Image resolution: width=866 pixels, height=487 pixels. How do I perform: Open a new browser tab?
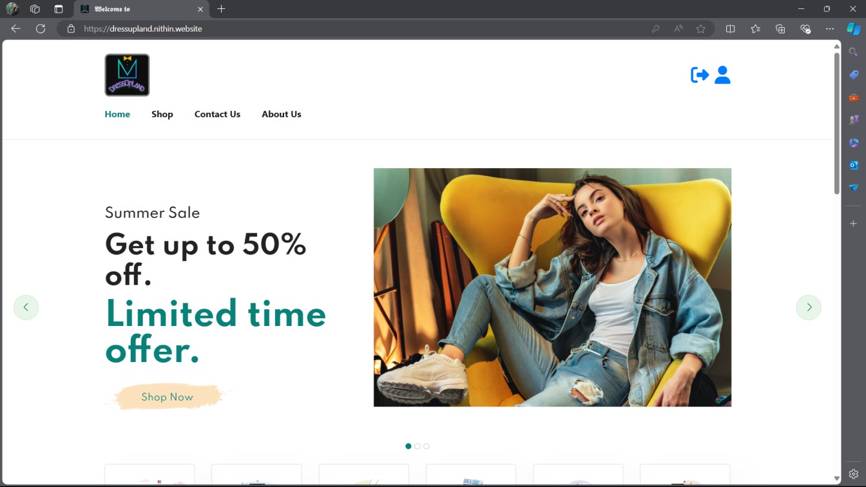[222, 9]
